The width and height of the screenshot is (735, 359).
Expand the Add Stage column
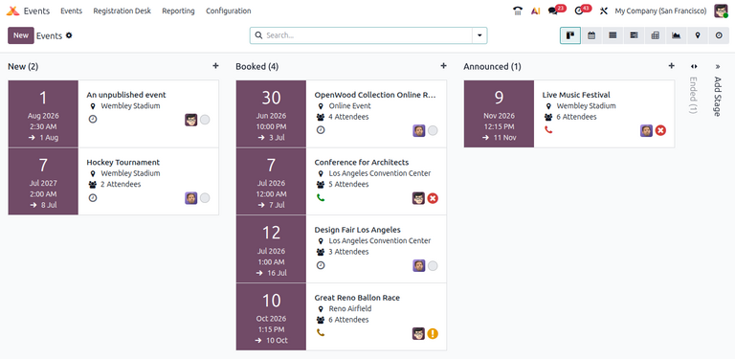pyautogui.click(x=717, y=67)
